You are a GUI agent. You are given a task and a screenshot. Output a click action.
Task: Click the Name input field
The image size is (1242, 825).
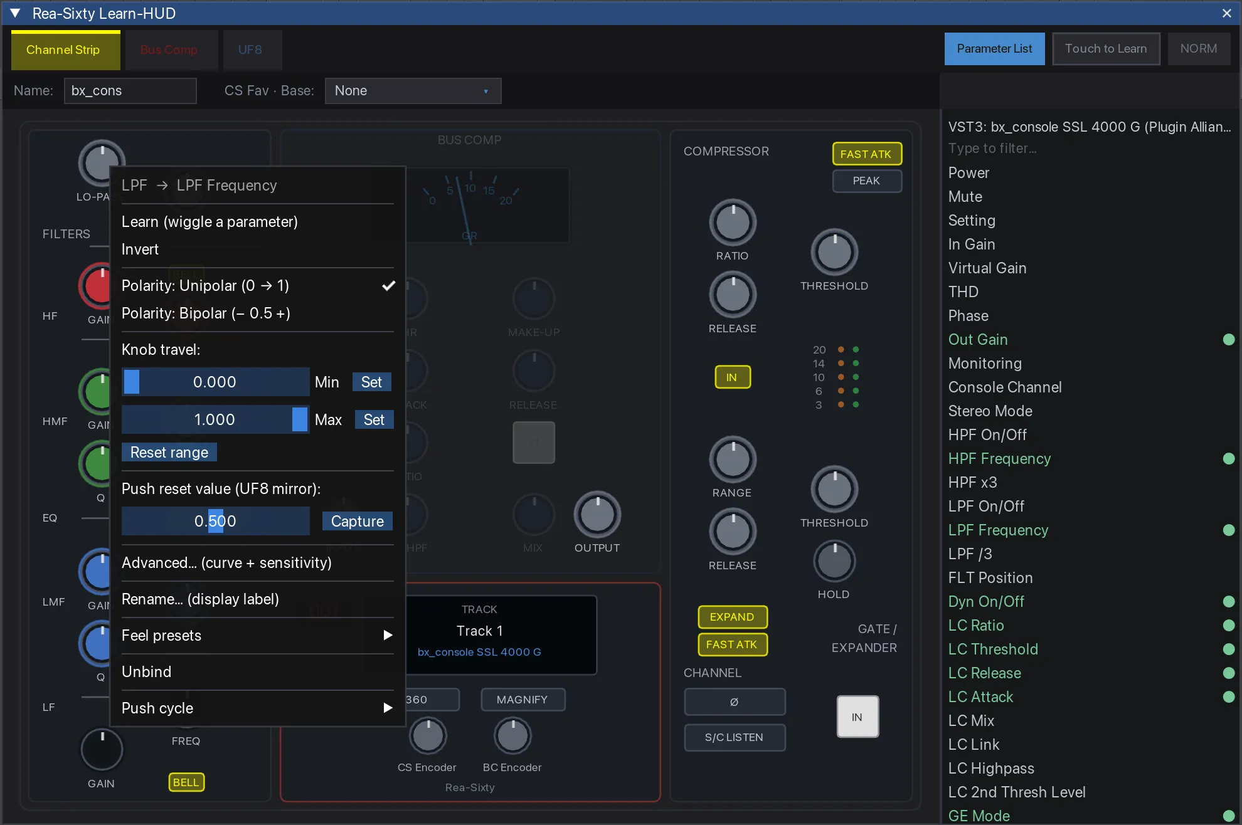pyautogui.click(x=130, y=91)
